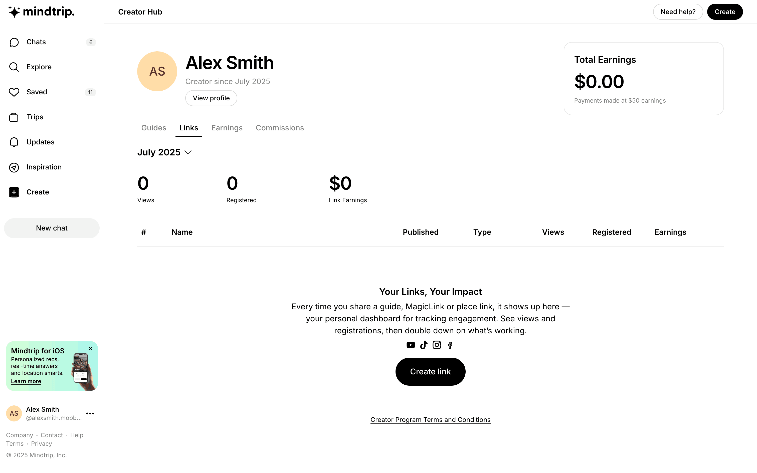This screenshot has height=473, width=757.
Task: Click the TikTok icon
Action: 424,345
